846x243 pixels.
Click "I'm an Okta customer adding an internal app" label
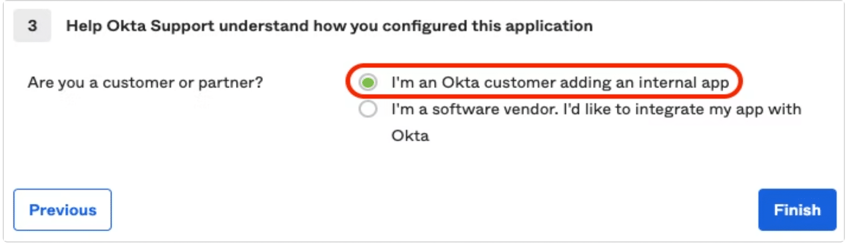coord(560,83)
